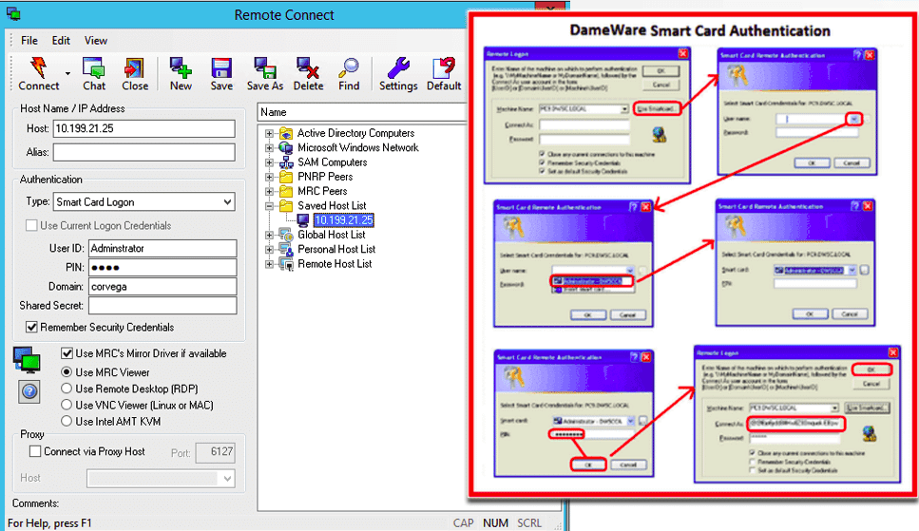This screenshot has width=919, height=531.
Task: Select saved host 10.199.21.25
Action: click(x=343, y=220)
